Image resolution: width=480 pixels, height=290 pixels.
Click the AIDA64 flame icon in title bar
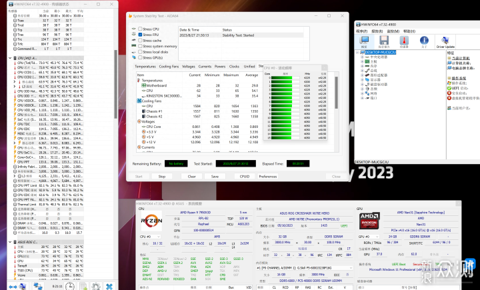(x=130, y=16)
